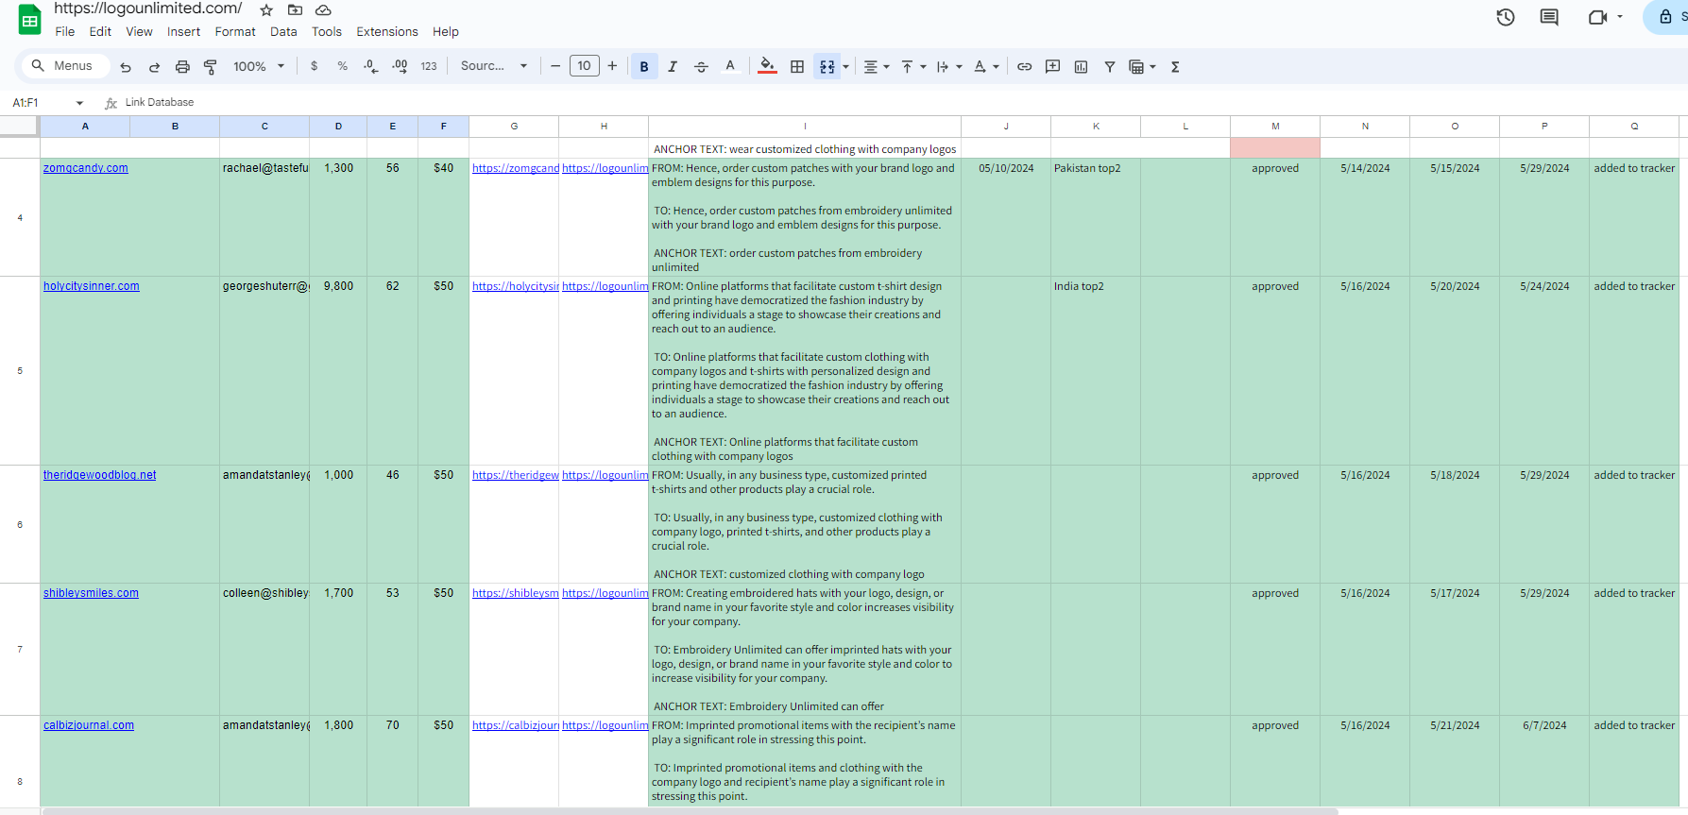Redo the last undone action
Screen dimensions: 1688x815
coord(154,66)
